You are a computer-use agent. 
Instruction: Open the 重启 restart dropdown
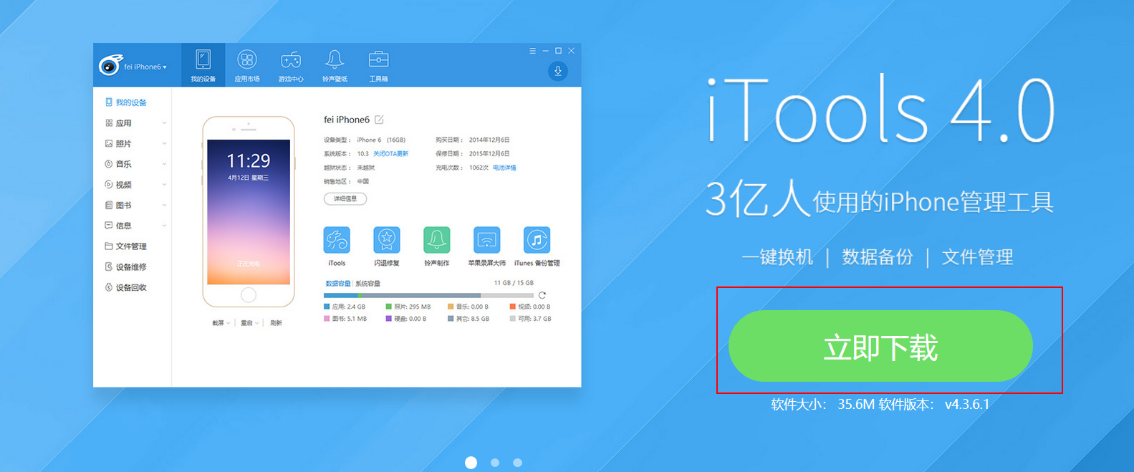pyautogui.click(x=249, y=323)
